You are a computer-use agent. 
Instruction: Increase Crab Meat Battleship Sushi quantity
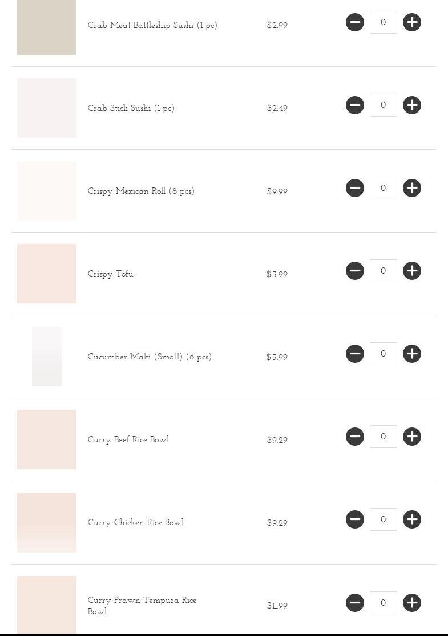[412, 22]
